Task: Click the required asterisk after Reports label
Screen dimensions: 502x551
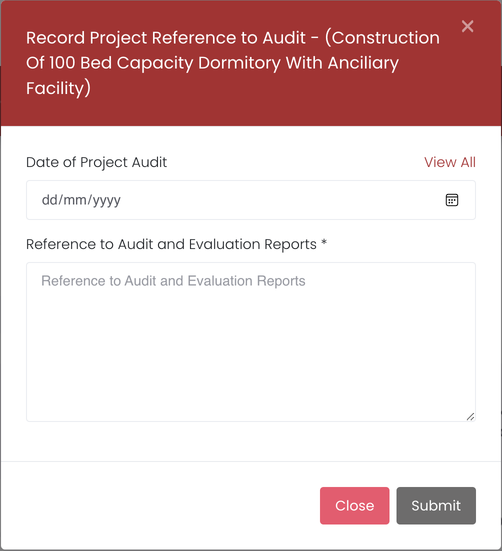Action: [x=324, y=243]
